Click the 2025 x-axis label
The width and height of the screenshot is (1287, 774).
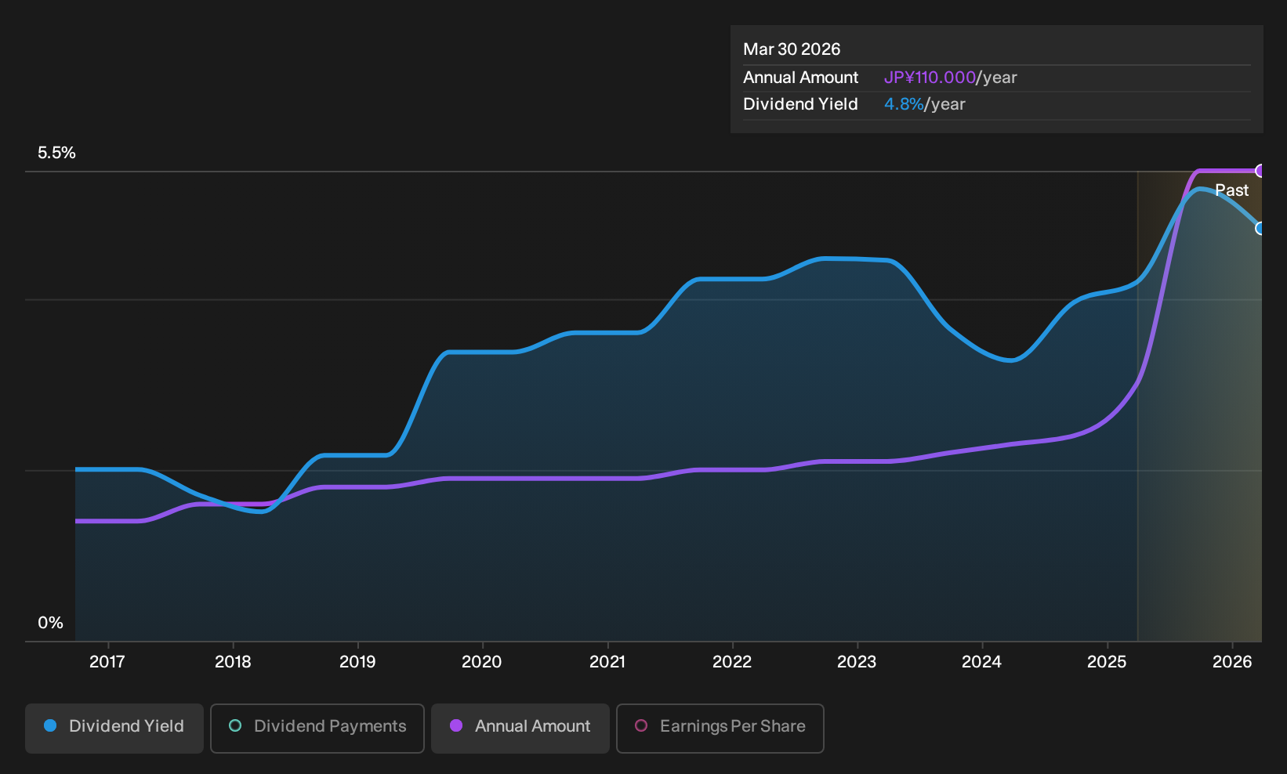tap(1107, 662)
